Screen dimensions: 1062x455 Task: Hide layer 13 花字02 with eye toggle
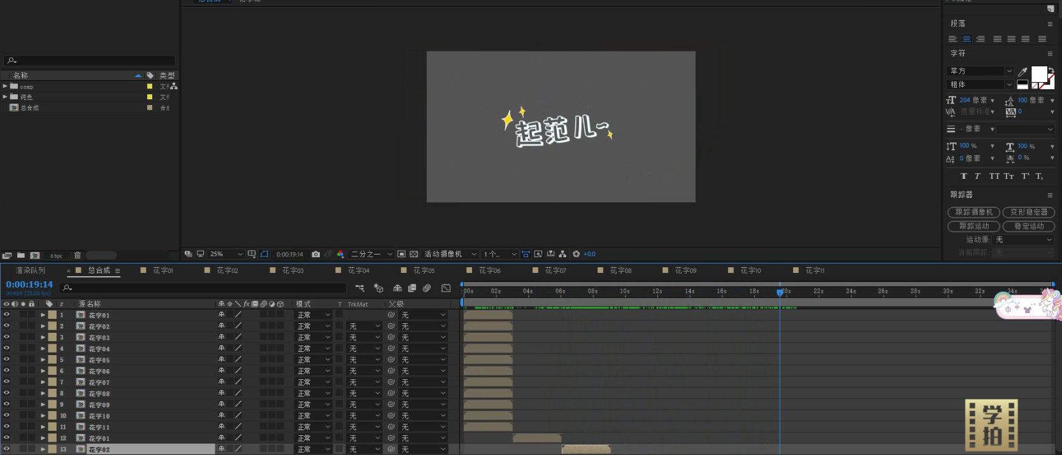pos(6,449)
